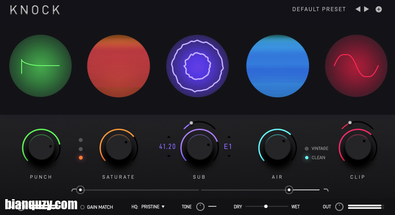This screenshot has width=395, height=215.
Task: Select VINTAGE air mode
Action: click(317, 148)
